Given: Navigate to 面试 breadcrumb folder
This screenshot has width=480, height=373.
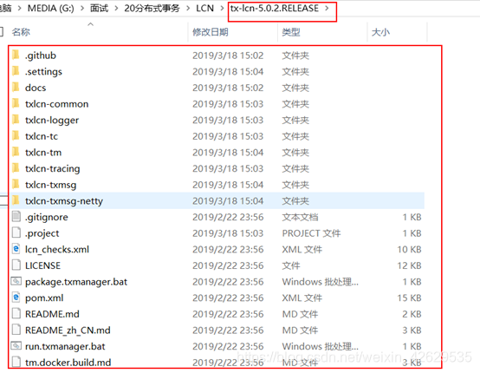Looking at the screenshot, I should [99, 9].
